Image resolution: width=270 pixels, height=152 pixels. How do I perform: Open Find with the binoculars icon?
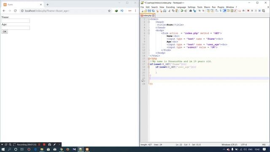click(190, 11)
